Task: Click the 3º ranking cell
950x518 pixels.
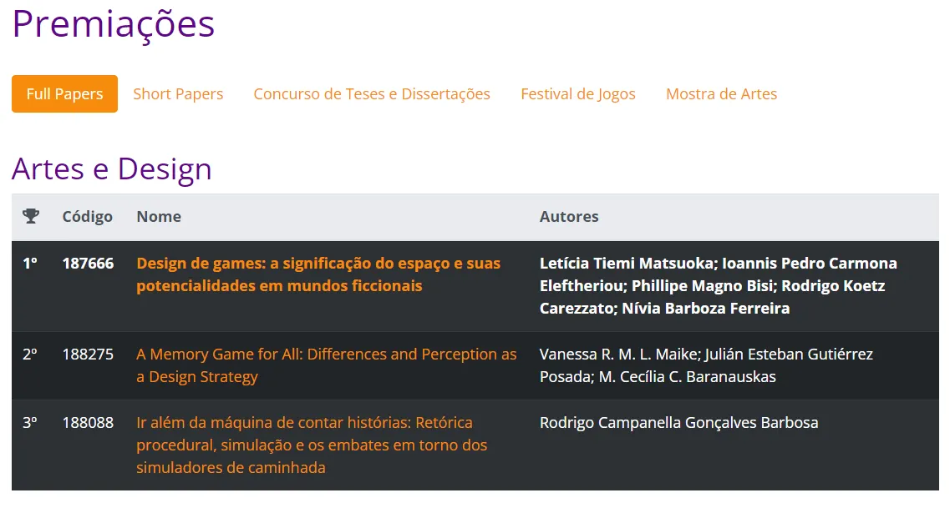Action: (30, 422)
